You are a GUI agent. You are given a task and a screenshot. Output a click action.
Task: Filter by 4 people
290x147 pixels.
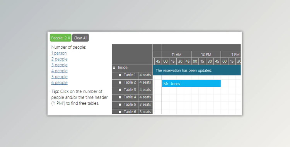coord(60,71)
